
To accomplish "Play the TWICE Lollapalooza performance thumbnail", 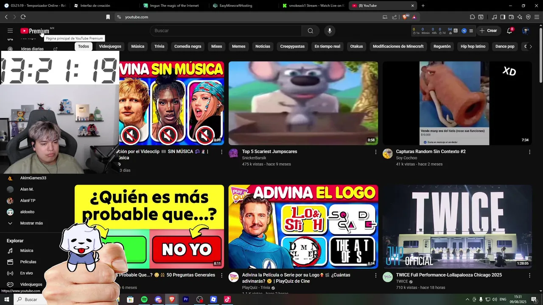I will pos(457,227).
